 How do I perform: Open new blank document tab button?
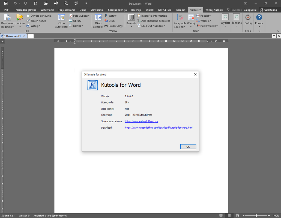pyautogui.click(x=31, y=36)
